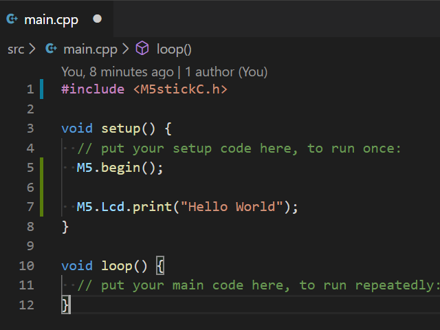Select line number 3 in the gutter

click(x=30, y=129)
